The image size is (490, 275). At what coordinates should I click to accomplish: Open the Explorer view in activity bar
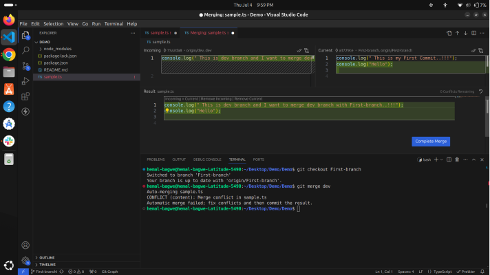(x=25, y=35)
